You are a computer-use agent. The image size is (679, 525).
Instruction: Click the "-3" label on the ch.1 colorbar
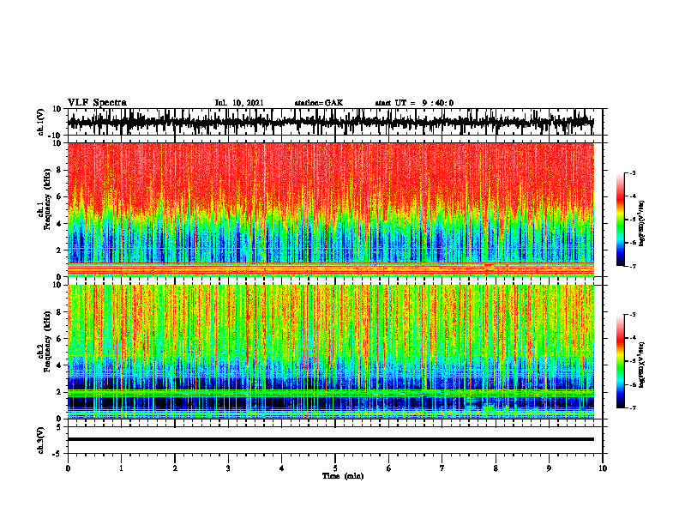pyautogui.click(x=632, y=172)
